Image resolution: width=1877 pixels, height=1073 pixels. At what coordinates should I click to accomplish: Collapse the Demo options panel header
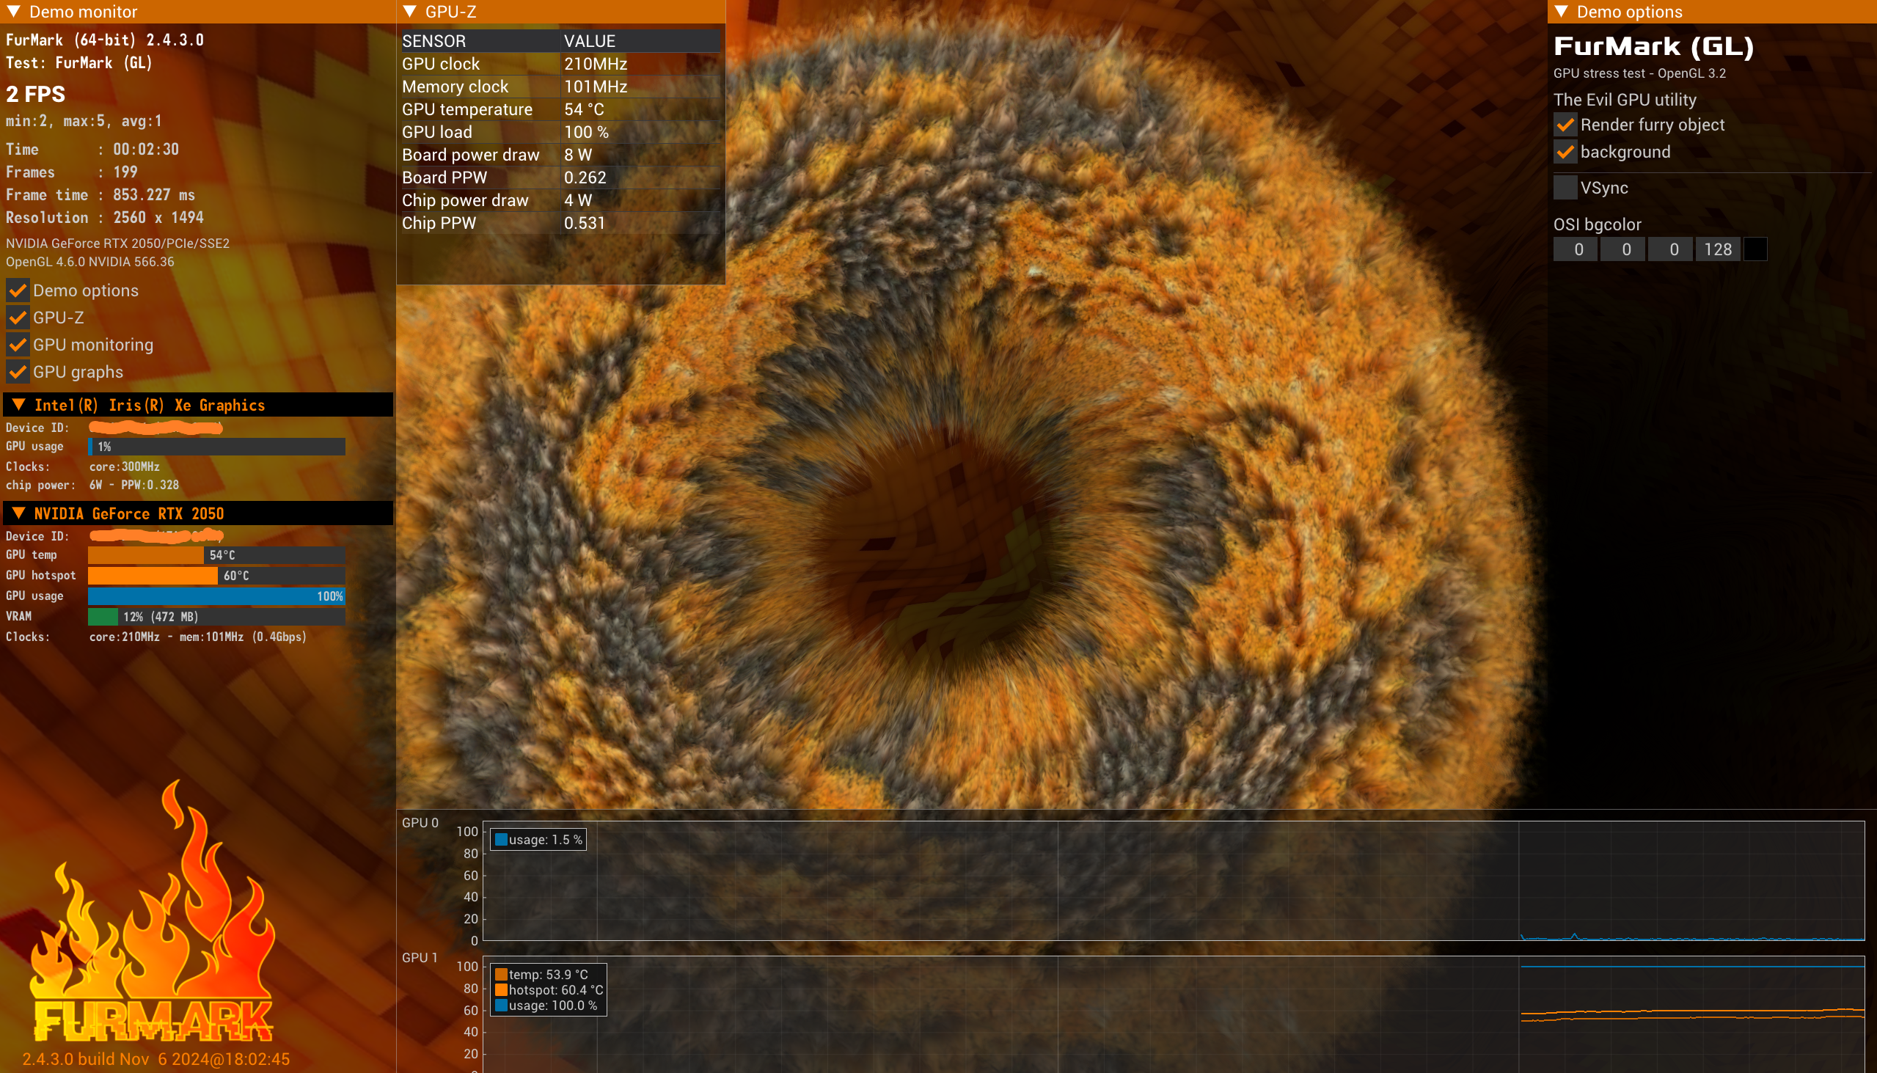pos(1561,12)
